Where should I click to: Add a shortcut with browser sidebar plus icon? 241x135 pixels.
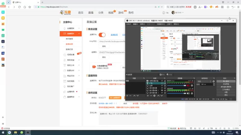pyautogui.click(x=3, y=117)
